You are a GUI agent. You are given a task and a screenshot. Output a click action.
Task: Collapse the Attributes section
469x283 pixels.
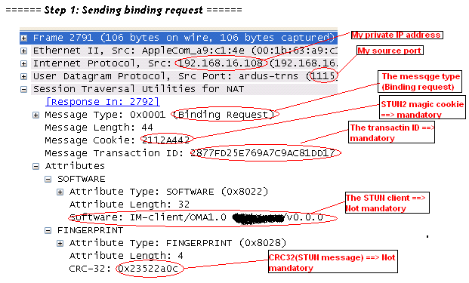[35, 167]
